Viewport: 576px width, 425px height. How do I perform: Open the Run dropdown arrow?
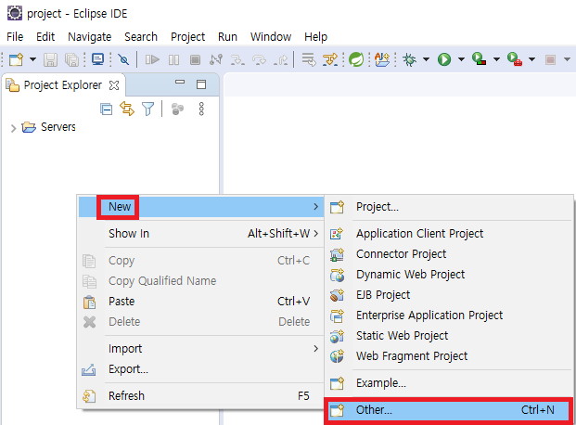coord(461,59)
